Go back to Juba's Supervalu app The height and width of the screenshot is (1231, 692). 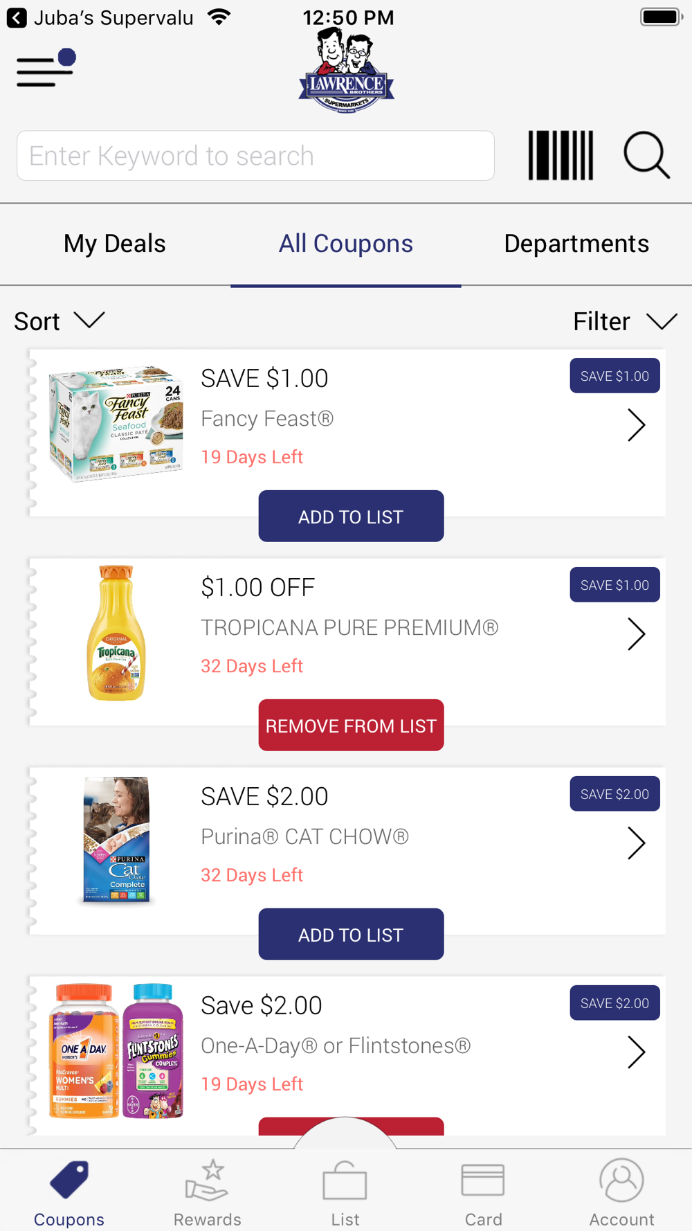coord(17,17)
